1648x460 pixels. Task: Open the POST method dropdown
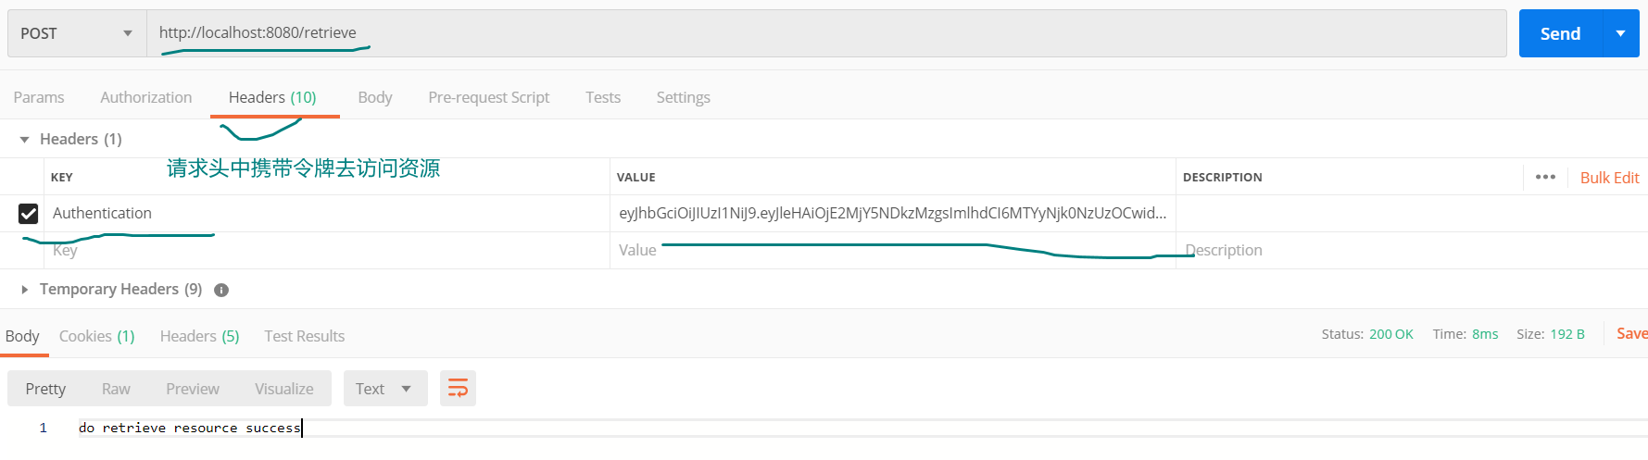click(x=77, y=33)
